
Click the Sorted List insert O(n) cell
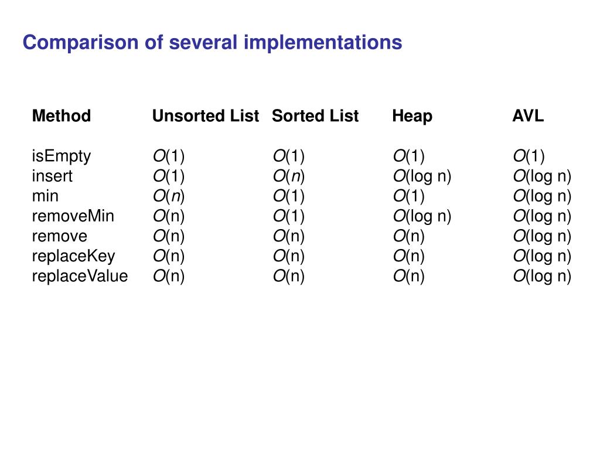click(x=288, y=176)
